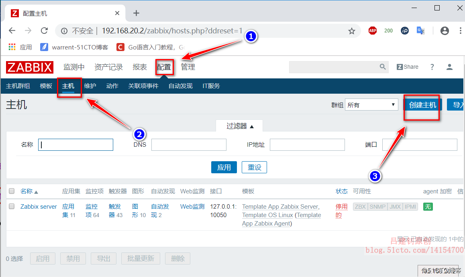This screenshot has height=277, width=465.
Task: Click the ZABBIX logo
Action: (30, 67)
